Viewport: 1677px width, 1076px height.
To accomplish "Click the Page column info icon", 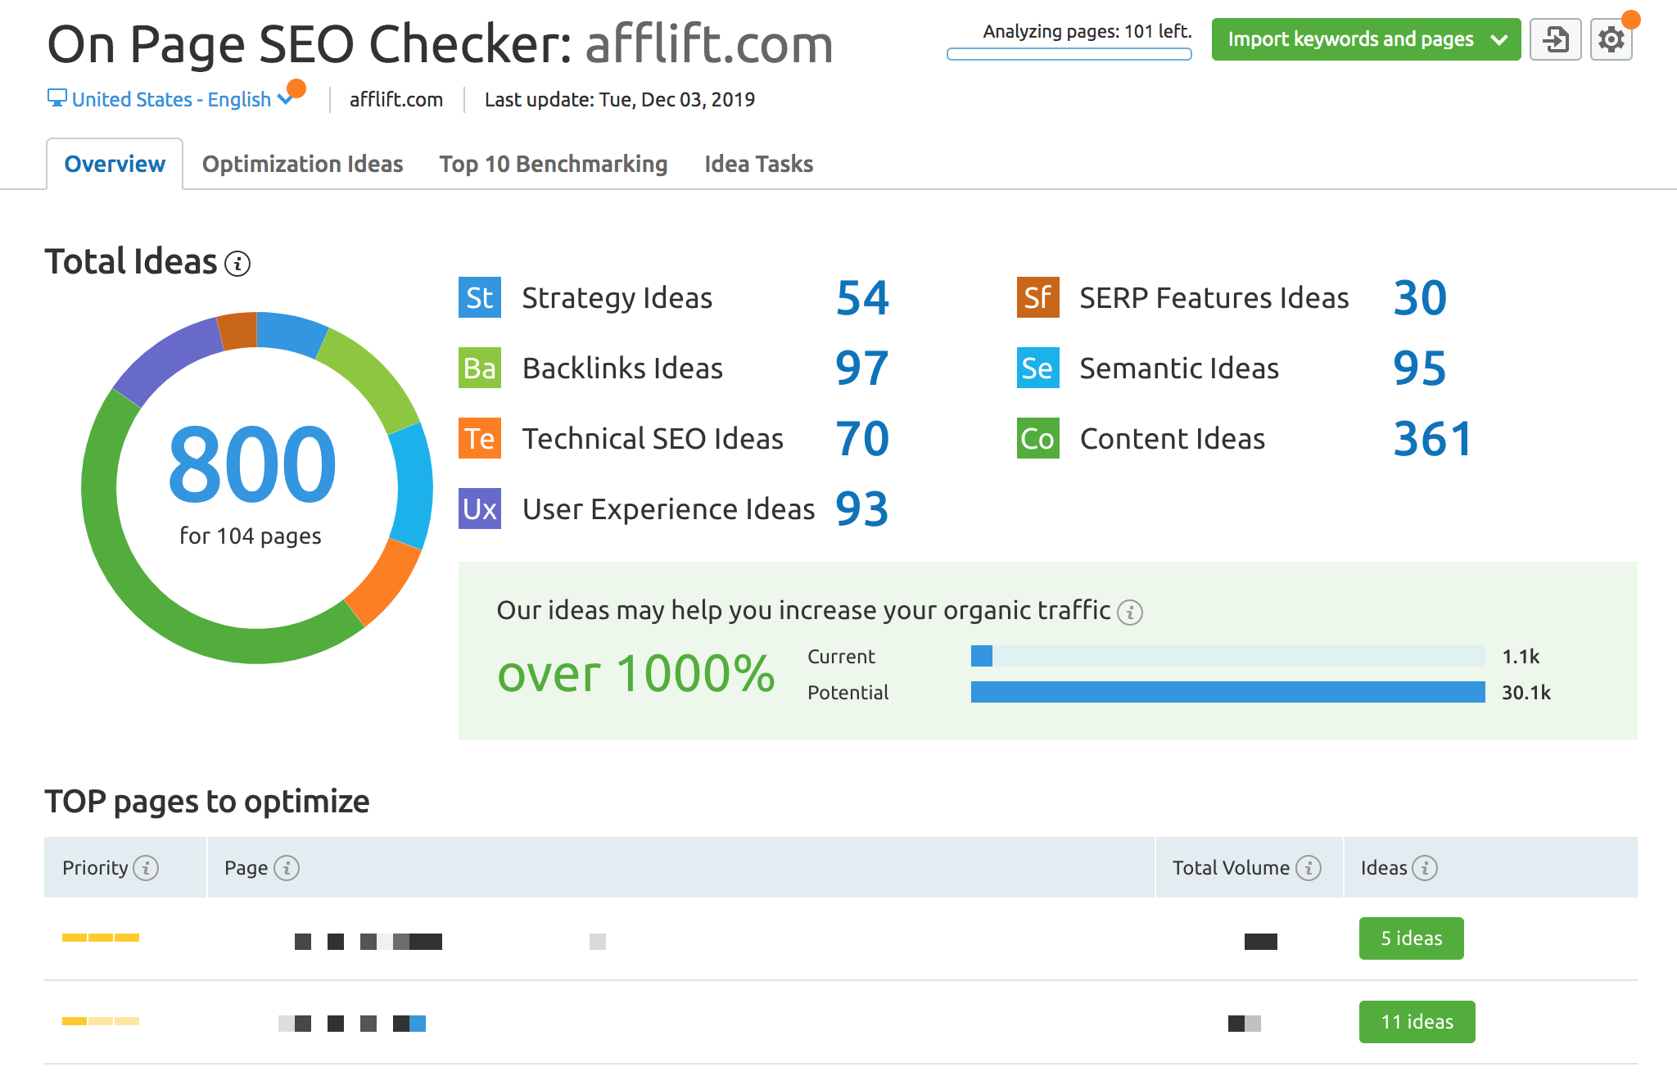I will 287,867.
